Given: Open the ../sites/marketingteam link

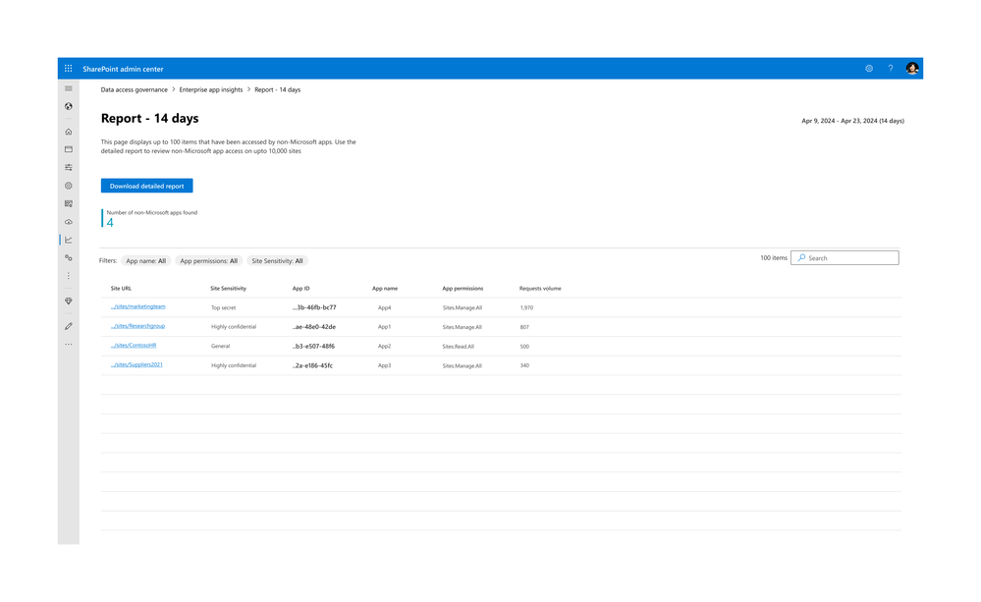Looking at the screenshot, I should pyautogui.click(x=138, y=306).
